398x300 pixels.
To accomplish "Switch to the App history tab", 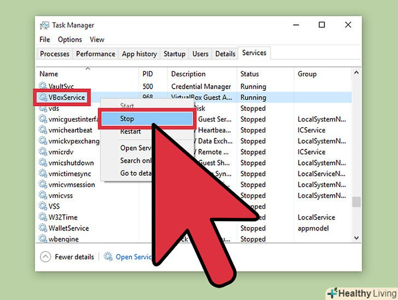I will coord(139,54).
